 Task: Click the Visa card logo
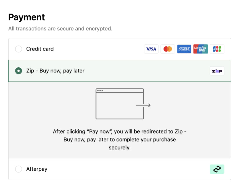[151, 49]
